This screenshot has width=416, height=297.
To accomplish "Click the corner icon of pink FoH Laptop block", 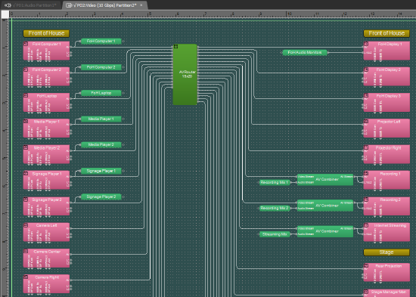I will 26,95.
